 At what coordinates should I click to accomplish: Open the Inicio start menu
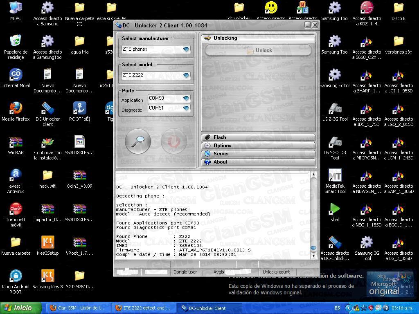pyautogui.click(x=21, y=308)
